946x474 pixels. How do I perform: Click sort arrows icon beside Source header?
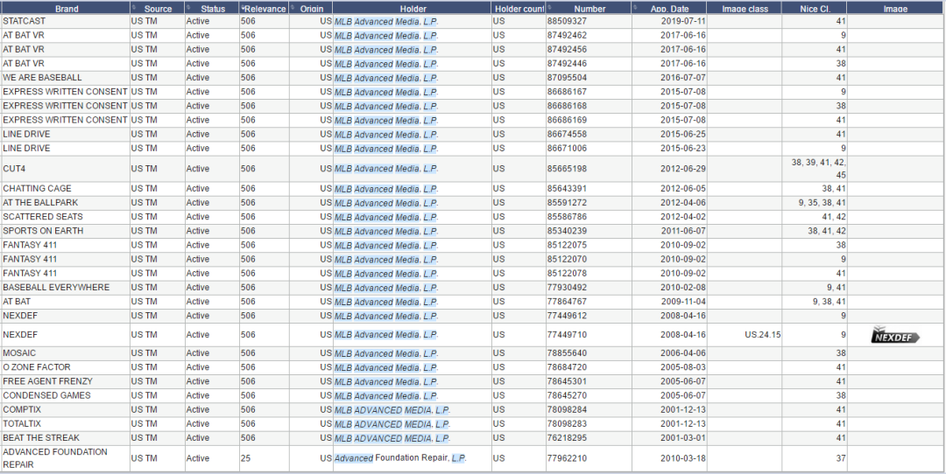coord(133,7)
